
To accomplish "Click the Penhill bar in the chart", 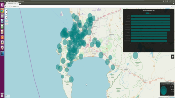I will click(x=149, y=33).
